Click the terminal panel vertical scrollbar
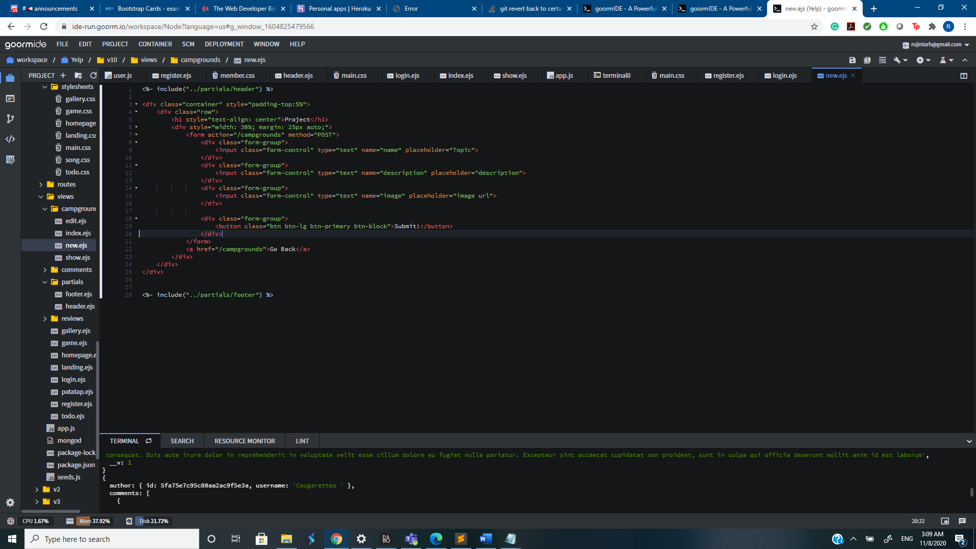976x549 pixels. point(971,491)
